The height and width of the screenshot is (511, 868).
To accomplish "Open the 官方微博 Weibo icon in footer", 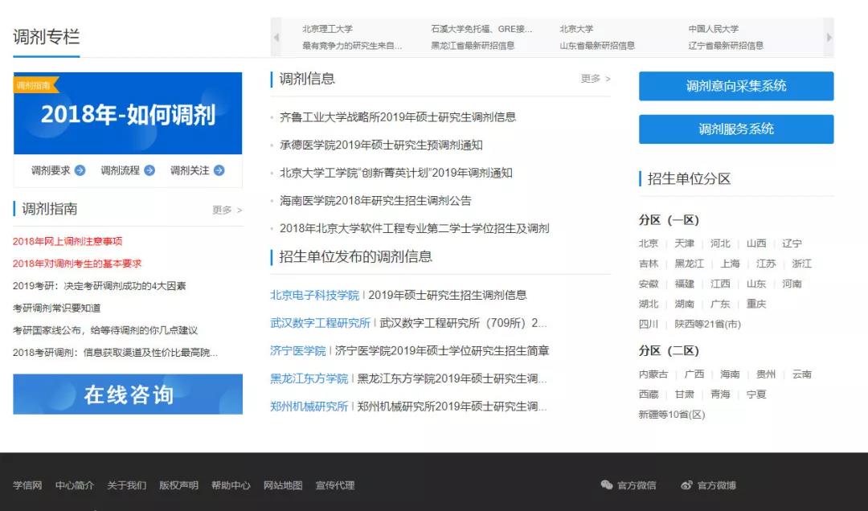I will click(686, 485).
